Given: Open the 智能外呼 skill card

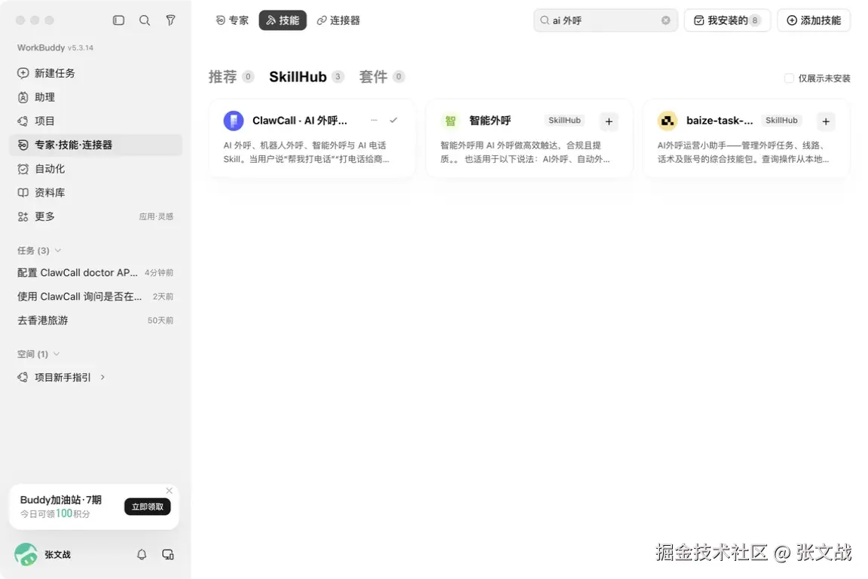Looking at the screenshot, I should (529, 138).
